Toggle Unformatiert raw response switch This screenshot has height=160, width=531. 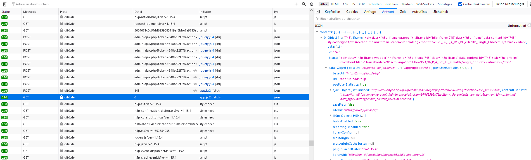tap(529, 25)
